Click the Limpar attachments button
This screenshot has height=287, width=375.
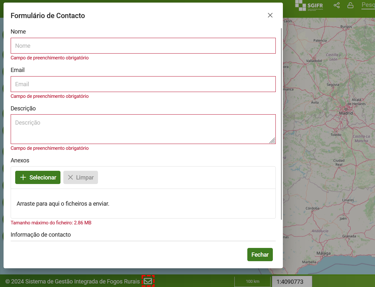80,178
